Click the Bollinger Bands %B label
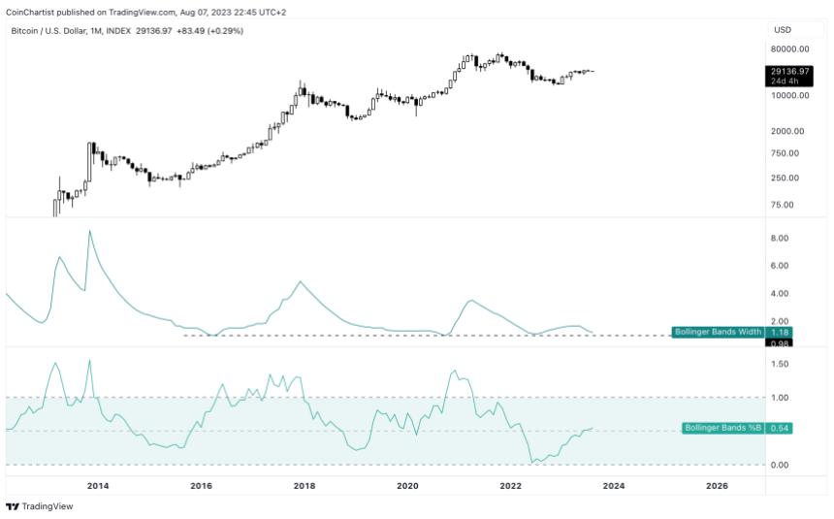 coord(723,428)
